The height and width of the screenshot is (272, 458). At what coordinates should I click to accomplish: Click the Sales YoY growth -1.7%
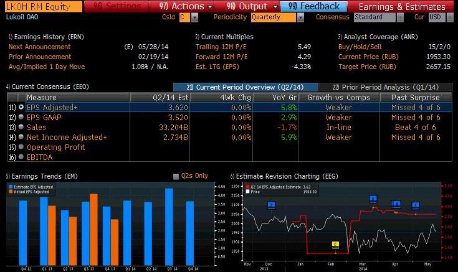pyautogui.click(x=287, y=127)
